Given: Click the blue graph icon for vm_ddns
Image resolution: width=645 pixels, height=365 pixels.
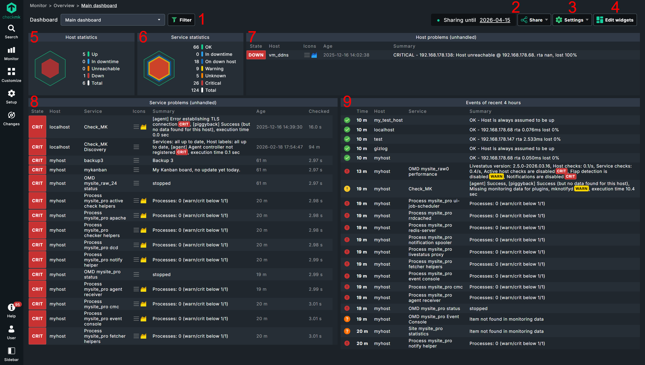Looking at the screenshot, I should coord(314,55).
